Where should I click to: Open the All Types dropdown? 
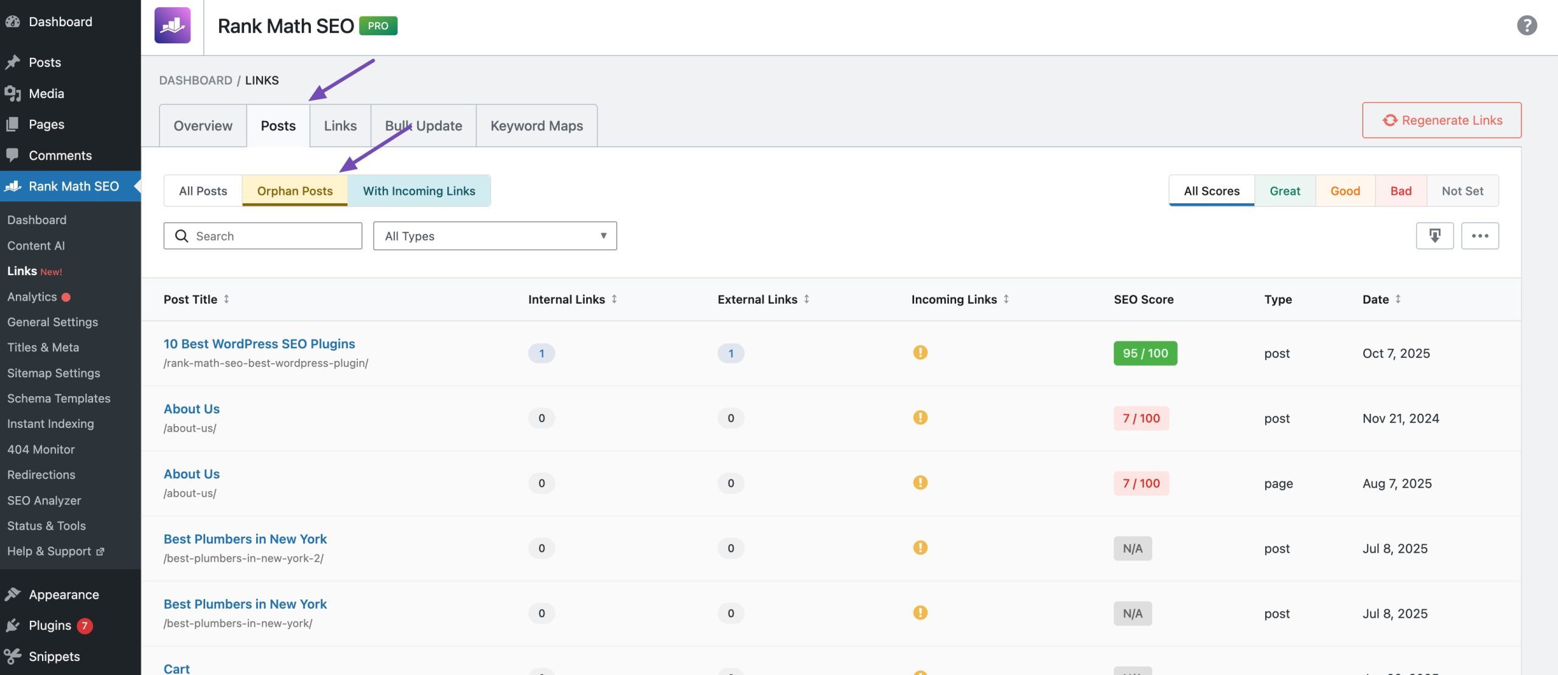494,236
